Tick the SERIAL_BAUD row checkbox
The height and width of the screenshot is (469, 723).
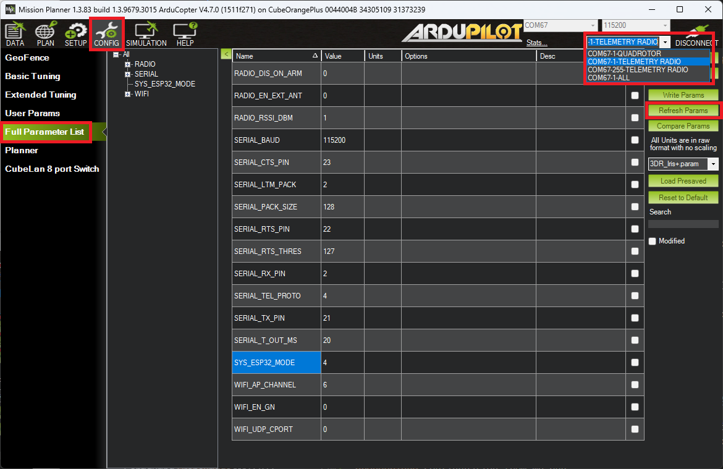coord(635,140)
